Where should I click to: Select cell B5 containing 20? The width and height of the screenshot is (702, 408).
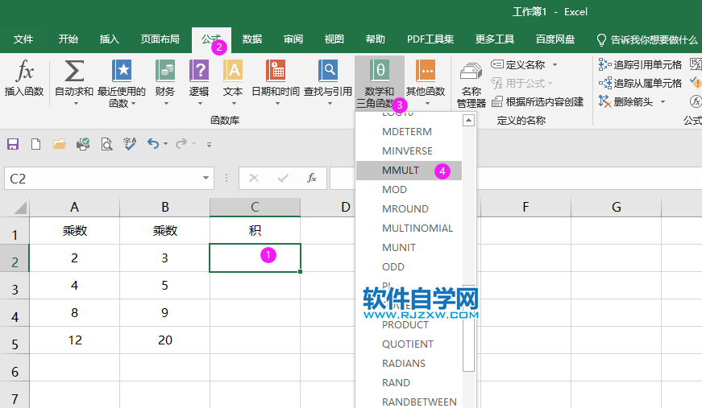point(164,340)
